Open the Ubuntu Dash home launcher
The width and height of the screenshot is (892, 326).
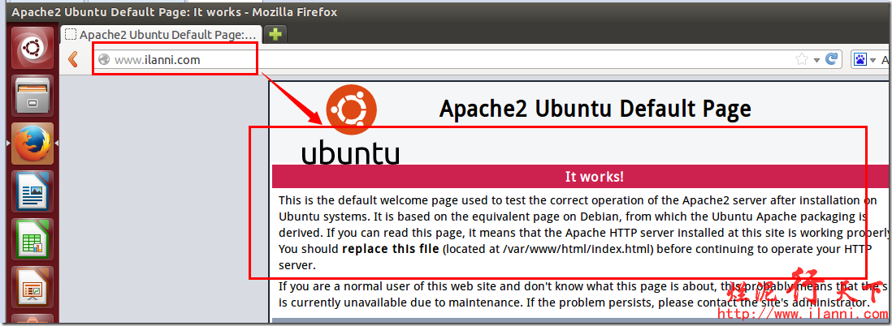tap(32, 47)
